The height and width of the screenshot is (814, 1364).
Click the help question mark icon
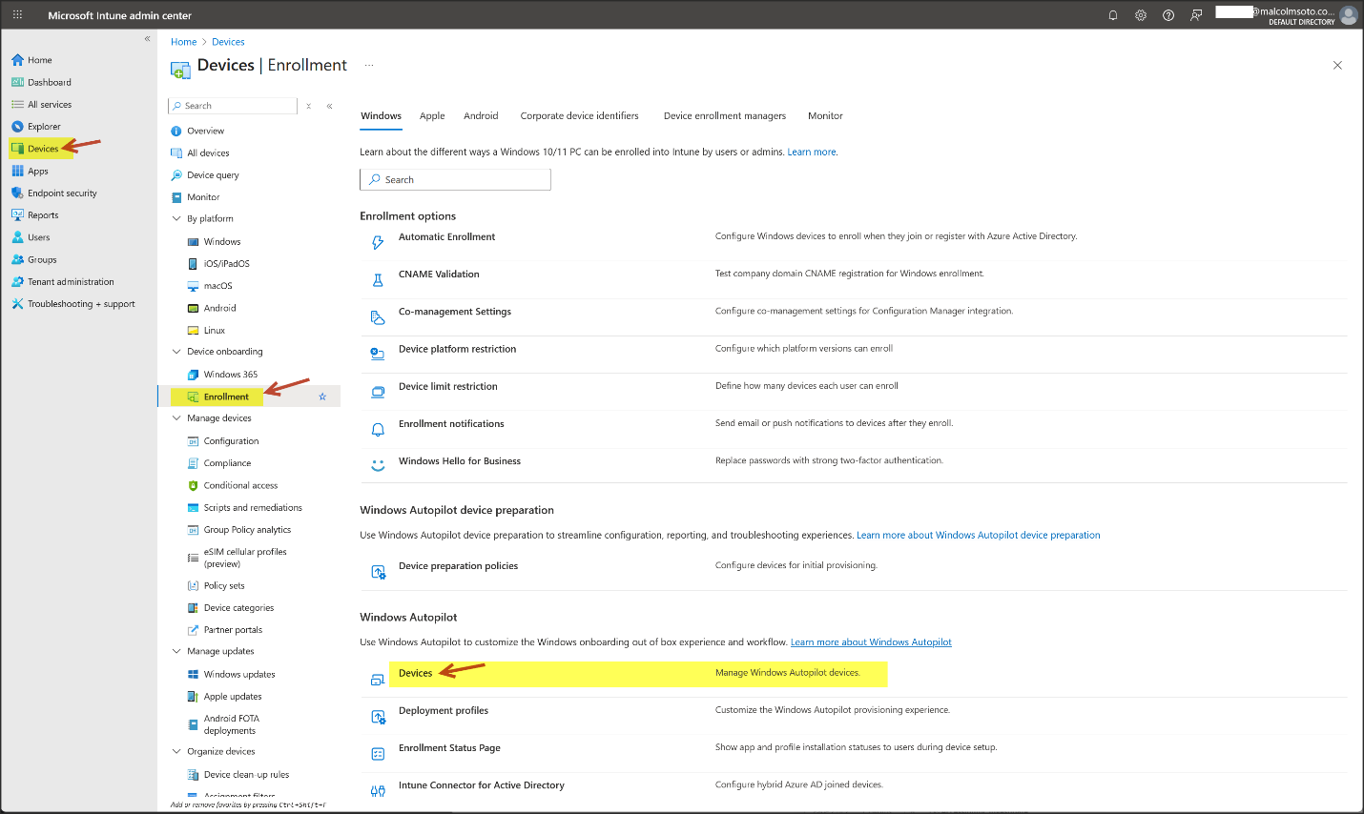click(1168, 15)
